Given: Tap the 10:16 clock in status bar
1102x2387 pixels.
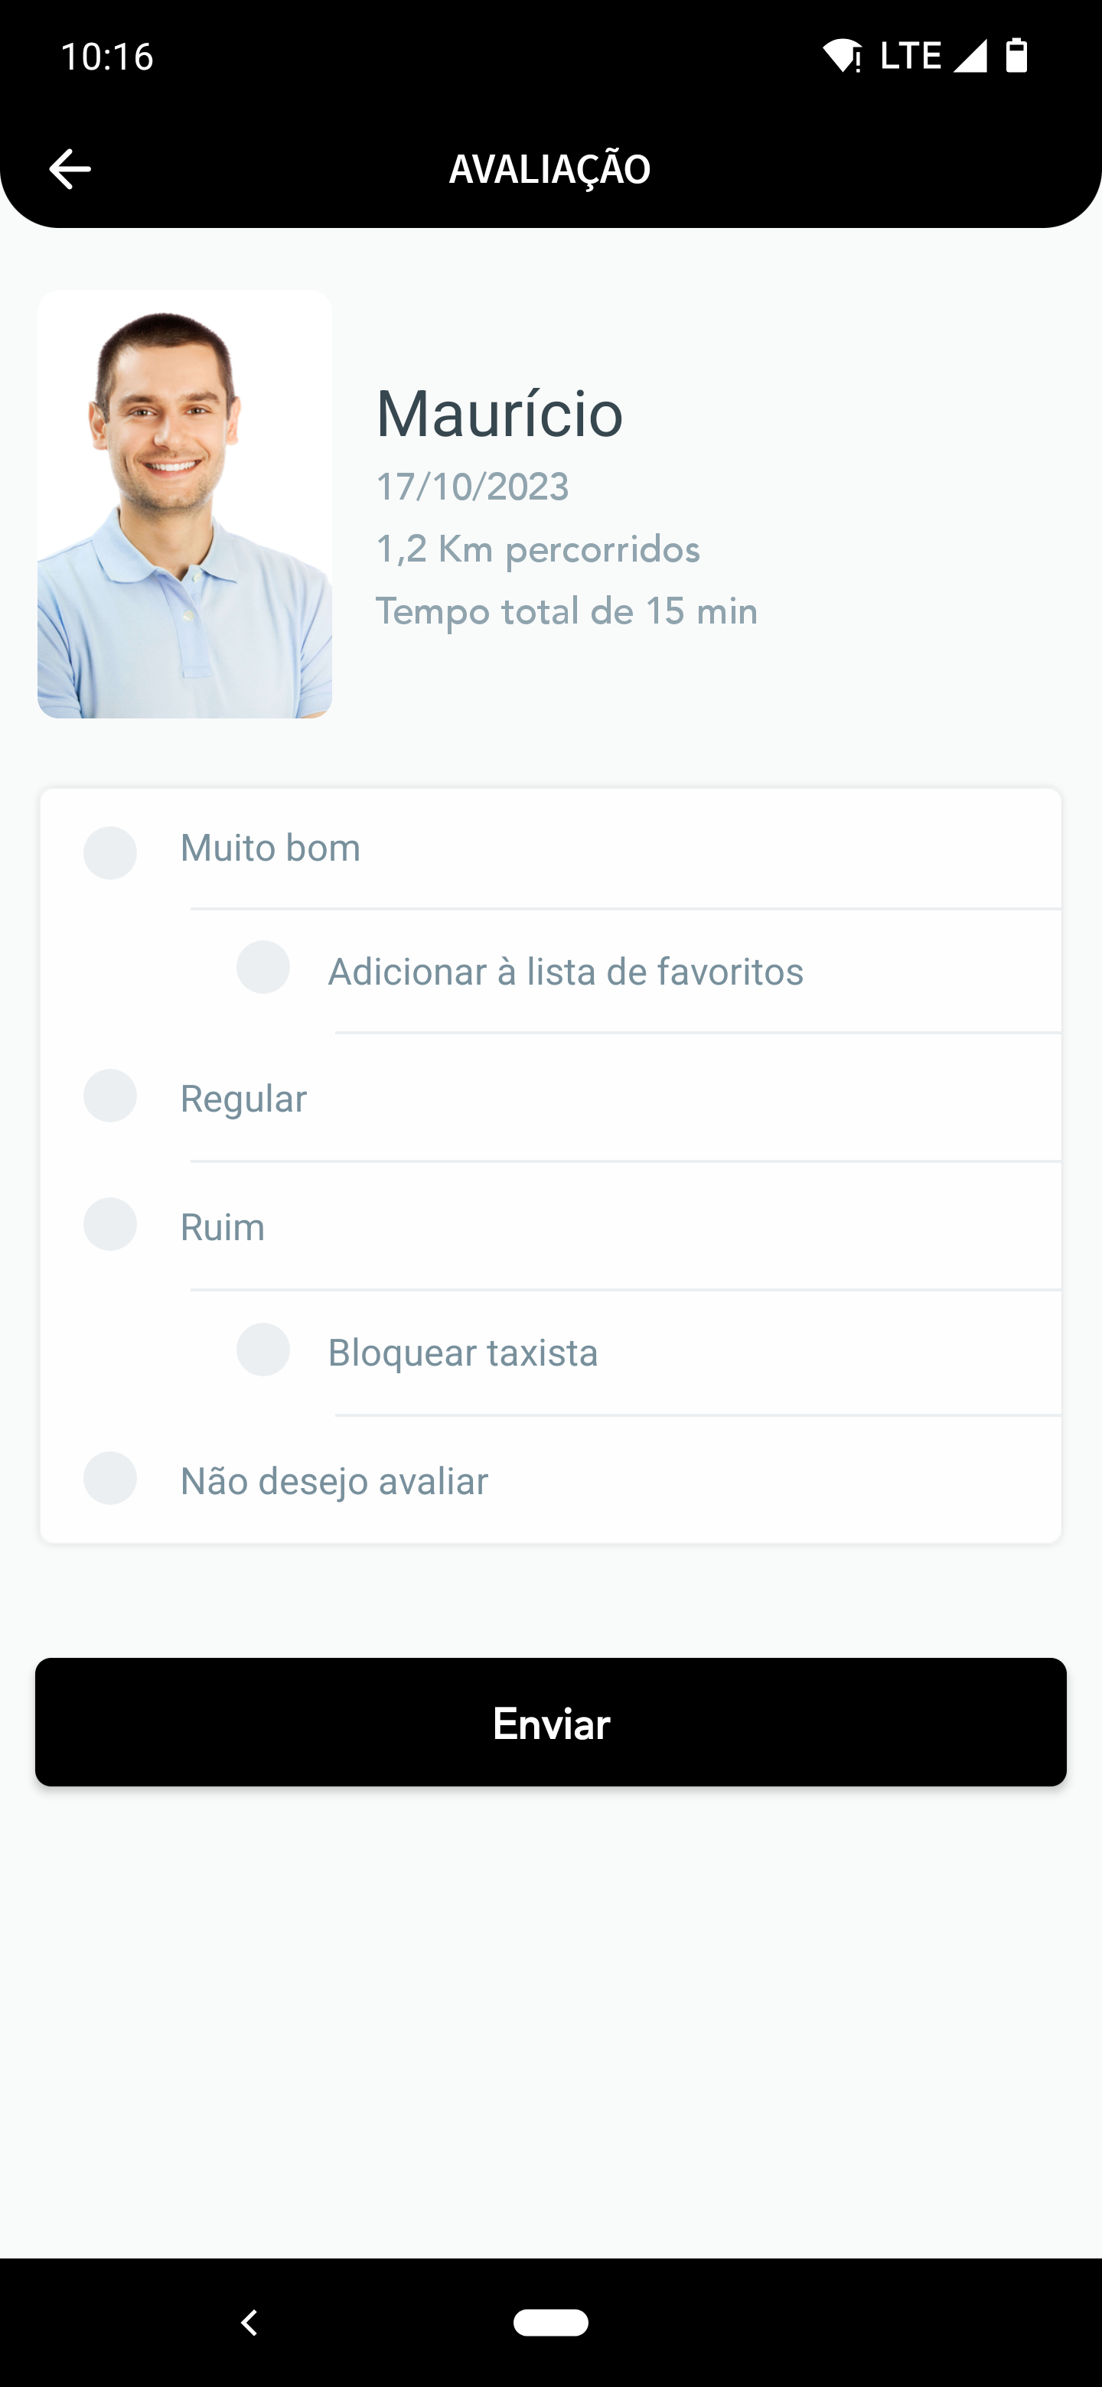Looking at the screenshot, I should [x=106, y=57].
